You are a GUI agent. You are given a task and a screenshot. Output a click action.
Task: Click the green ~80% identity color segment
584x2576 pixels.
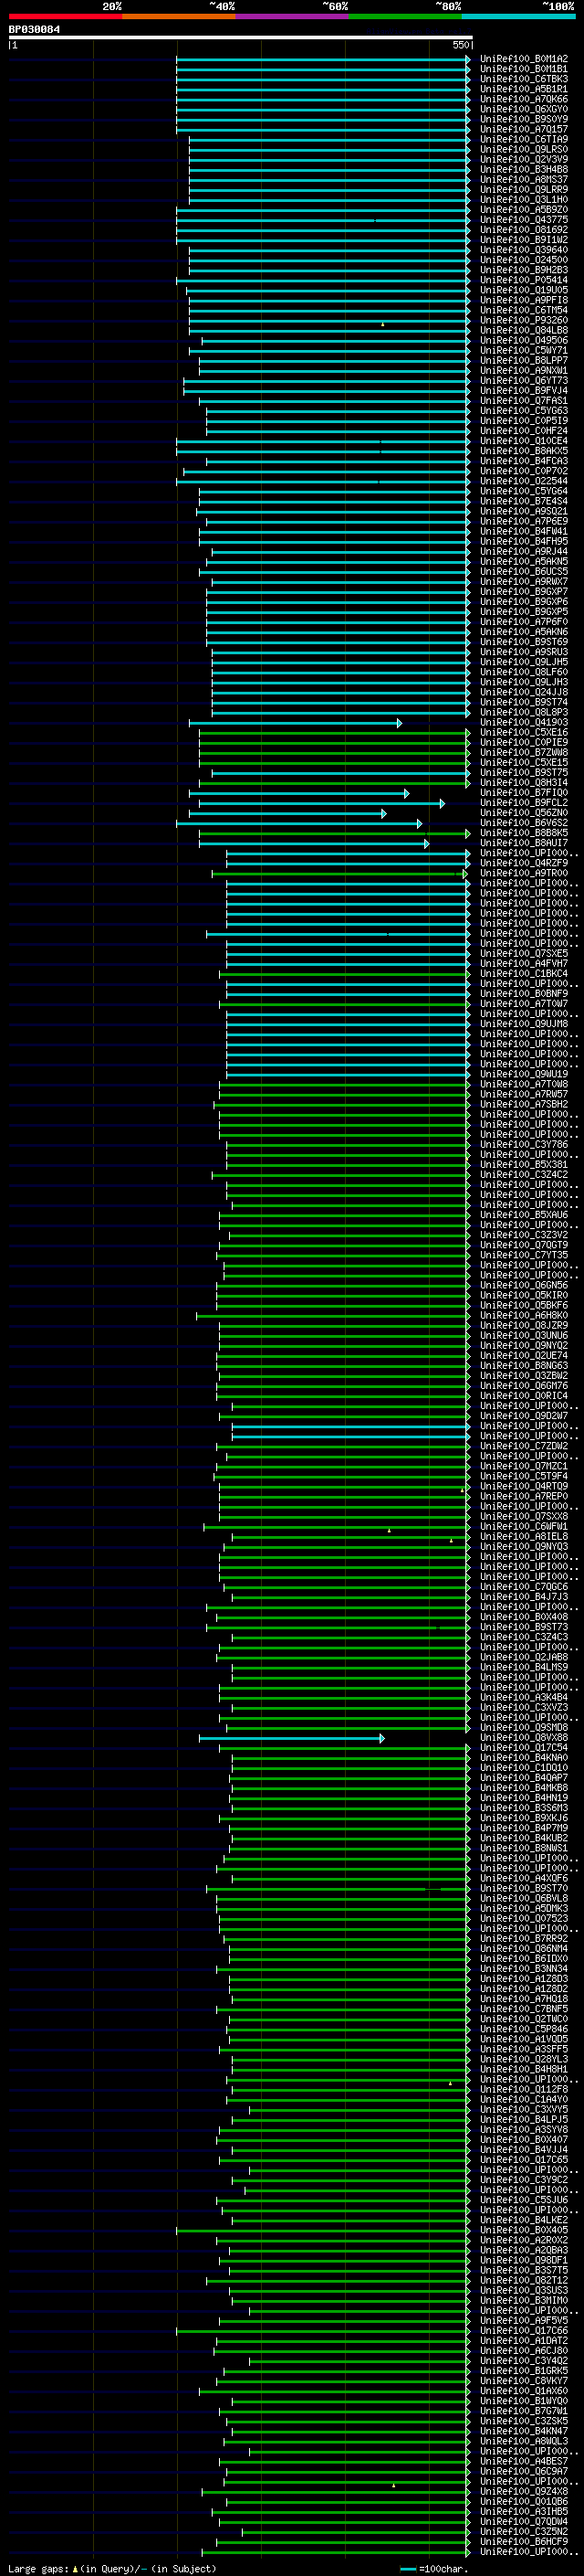(x=405, y=16)
